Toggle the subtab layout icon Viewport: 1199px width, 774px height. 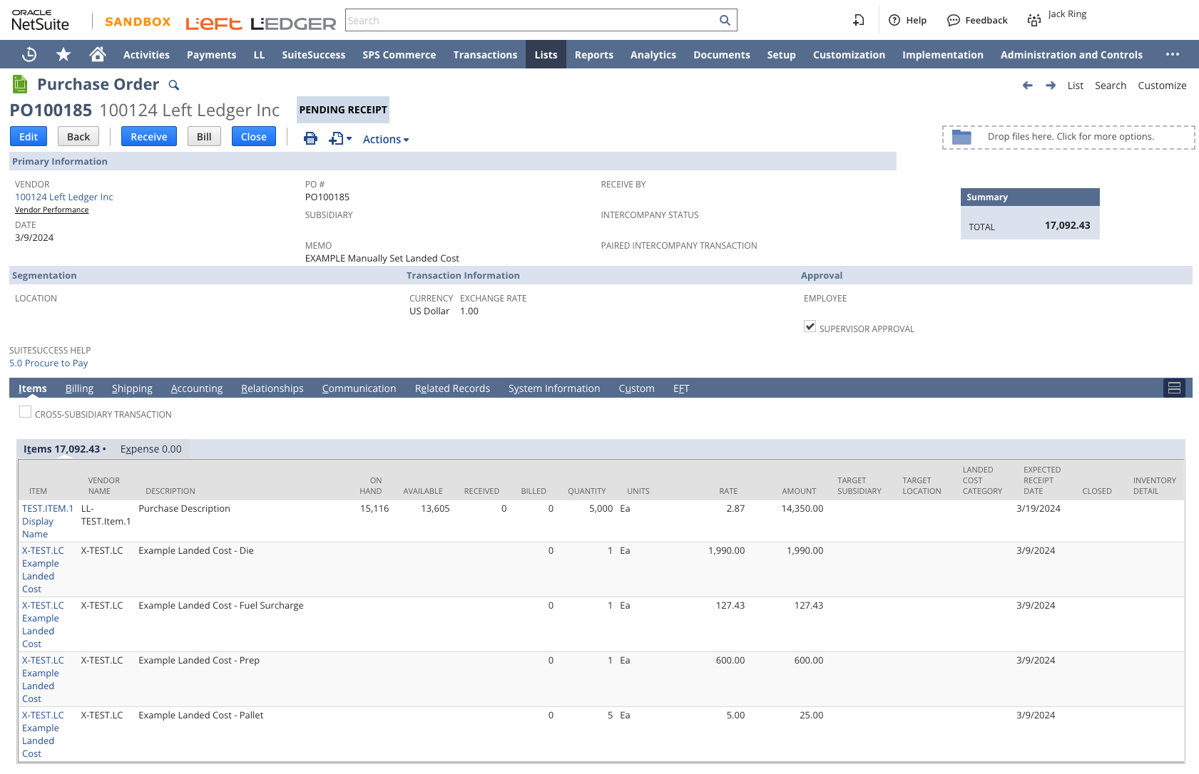pyautogui.click(x=1174, y=388)
